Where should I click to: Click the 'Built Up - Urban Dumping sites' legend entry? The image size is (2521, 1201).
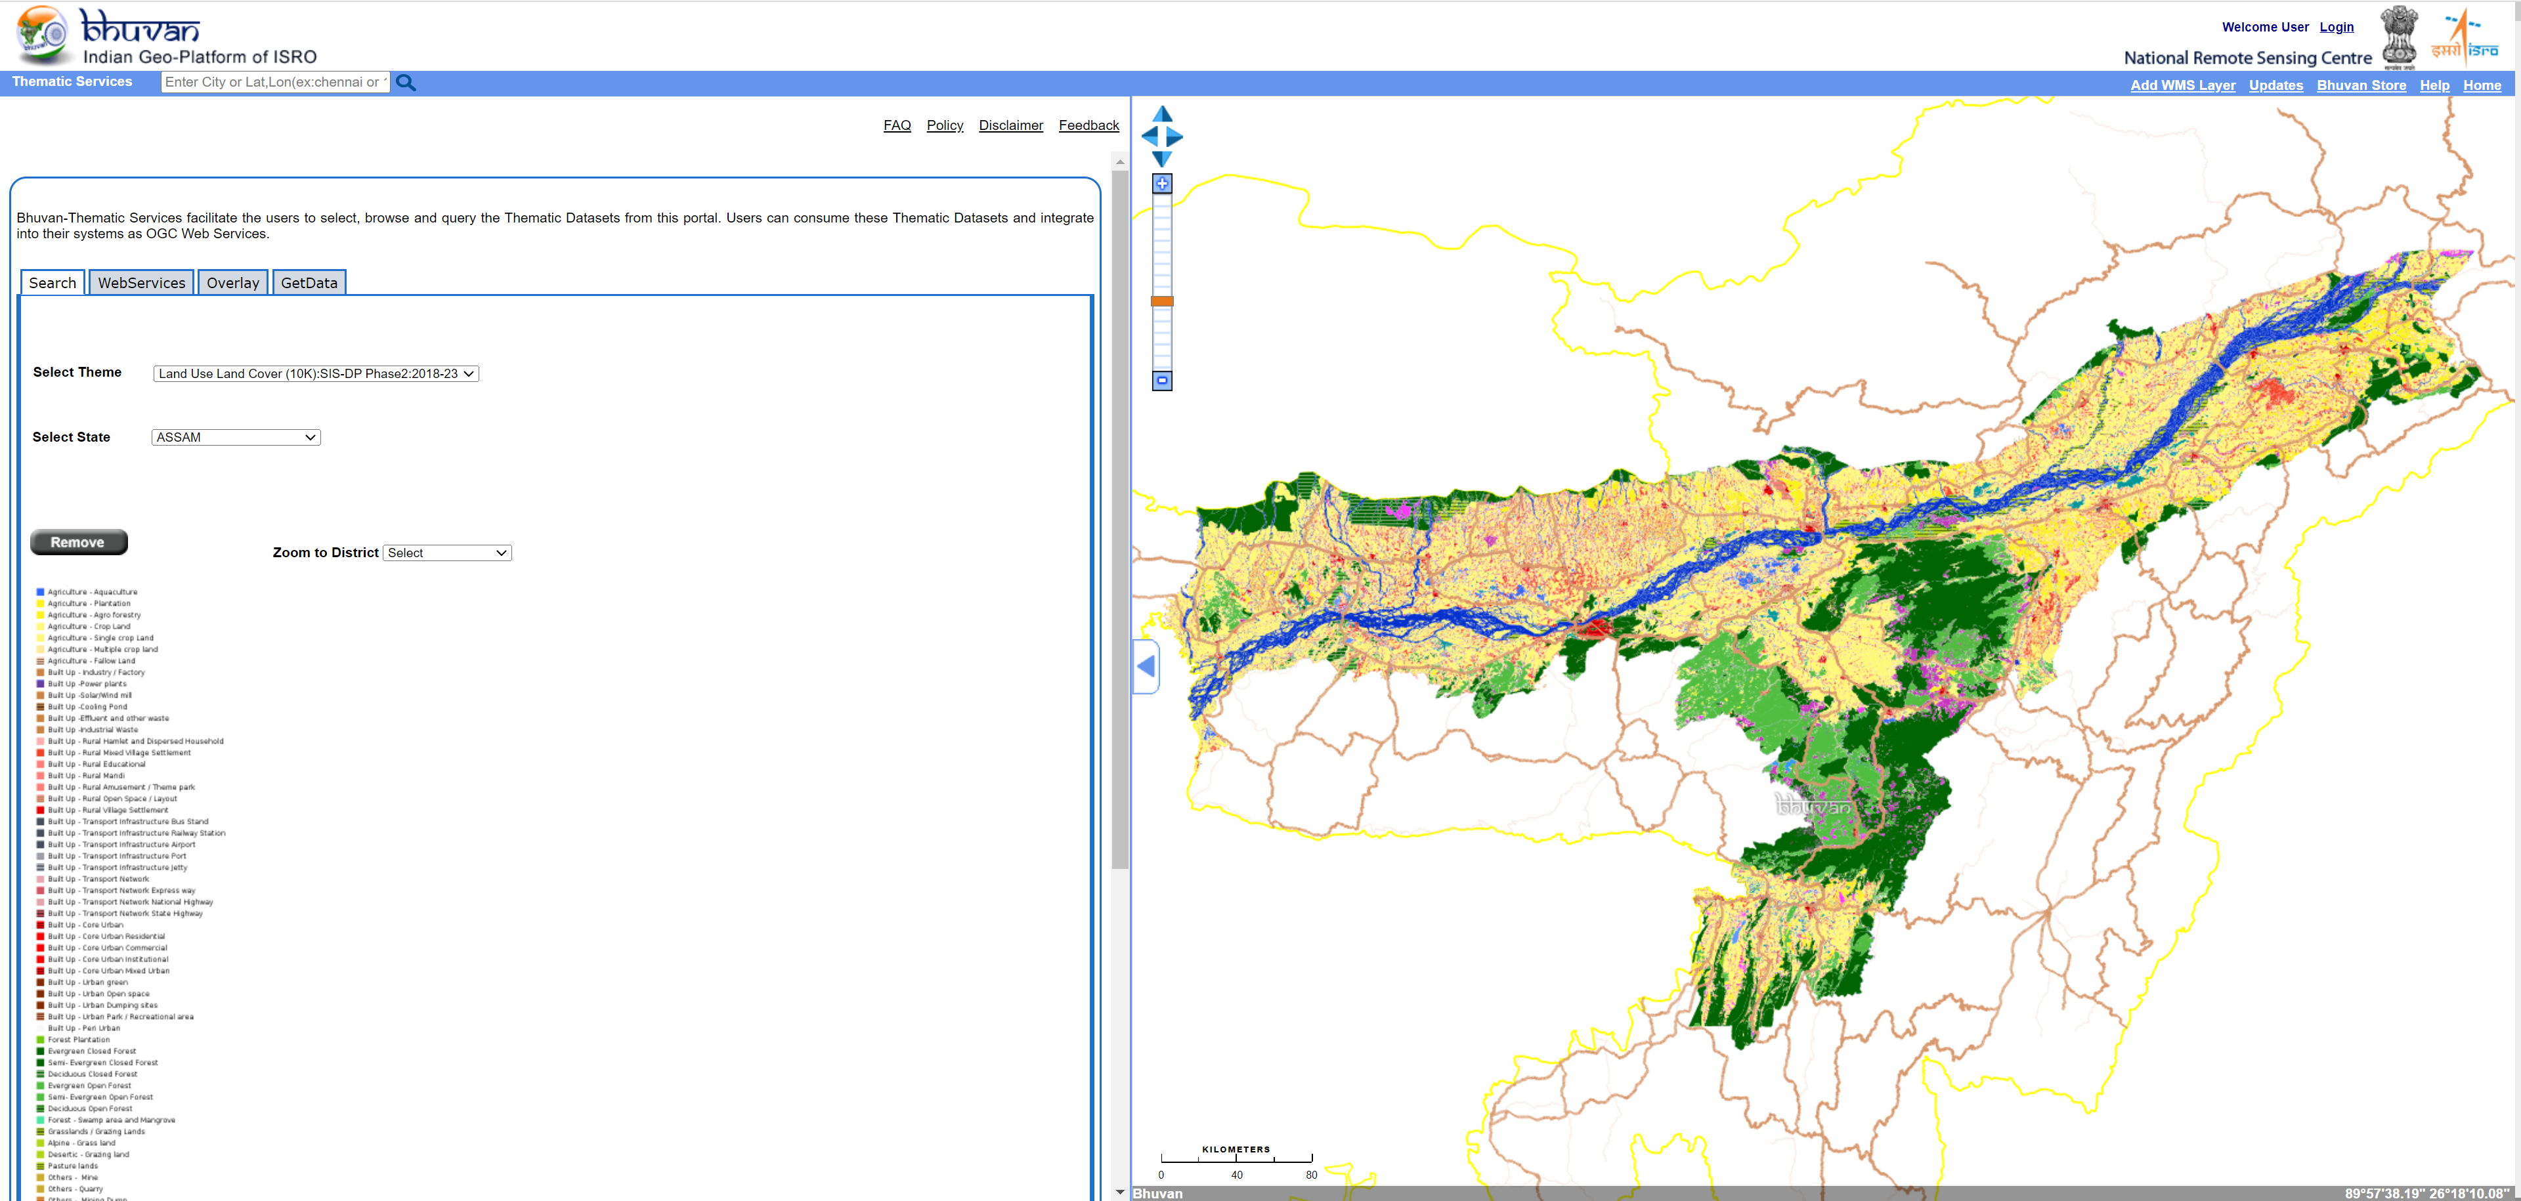(x=103, y=1005)
